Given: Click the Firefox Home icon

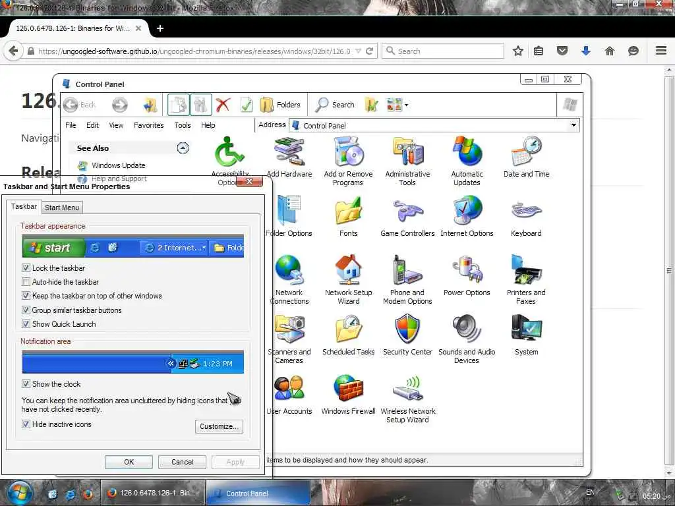Looking at the screenshot, I should pyautogui.click(x=610, y=51).
